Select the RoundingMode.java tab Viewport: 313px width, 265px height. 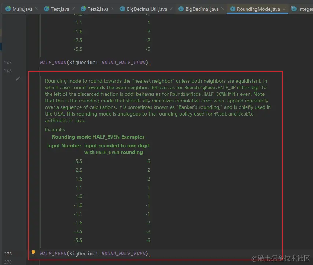coord(258,9)
